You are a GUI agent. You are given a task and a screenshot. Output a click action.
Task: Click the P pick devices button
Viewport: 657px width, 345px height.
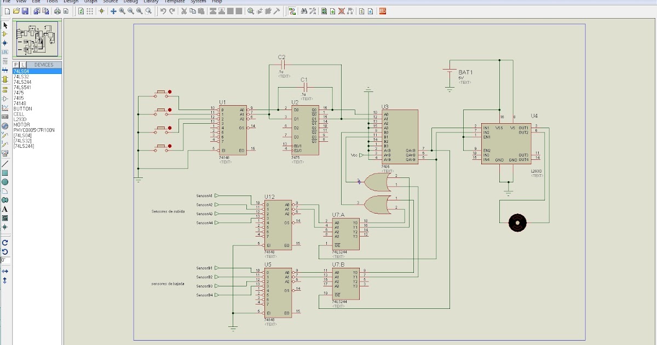[16, 65]
